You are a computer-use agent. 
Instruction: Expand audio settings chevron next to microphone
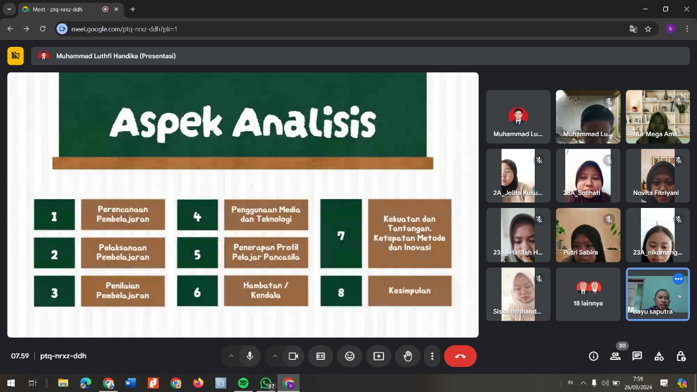tap(231, 356)
